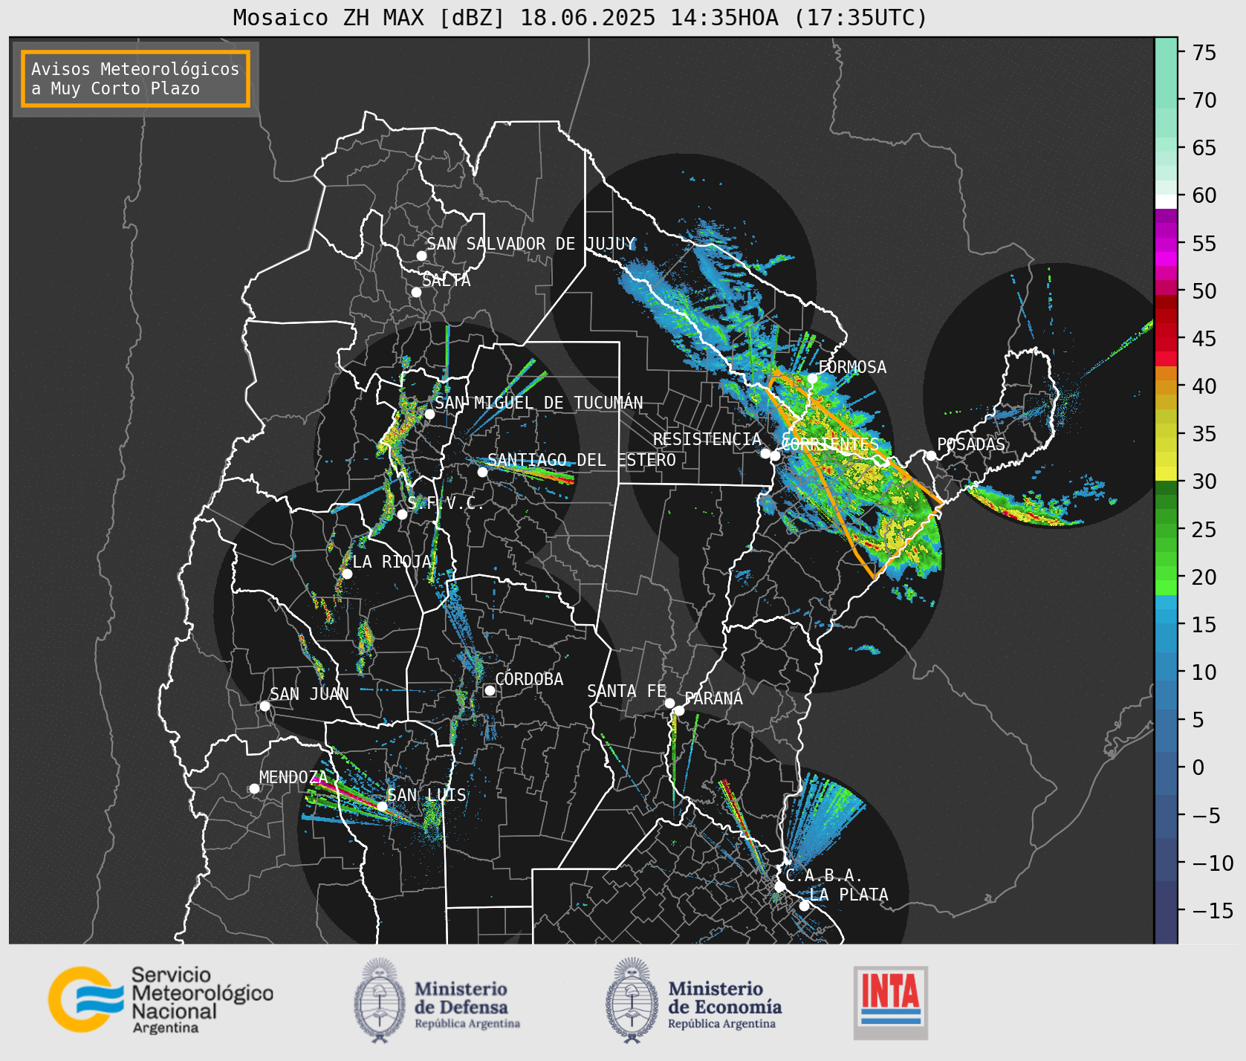Select the Córdoba city dot

click(x=490, y=690)
